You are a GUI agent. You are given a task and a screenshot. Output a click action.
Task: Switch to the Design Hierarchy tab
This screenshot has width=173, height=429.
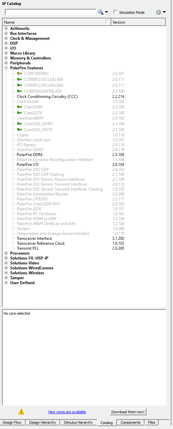click(43, 422)
